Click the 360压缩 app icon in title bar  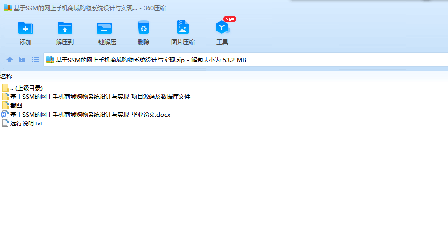click(8, 8)
